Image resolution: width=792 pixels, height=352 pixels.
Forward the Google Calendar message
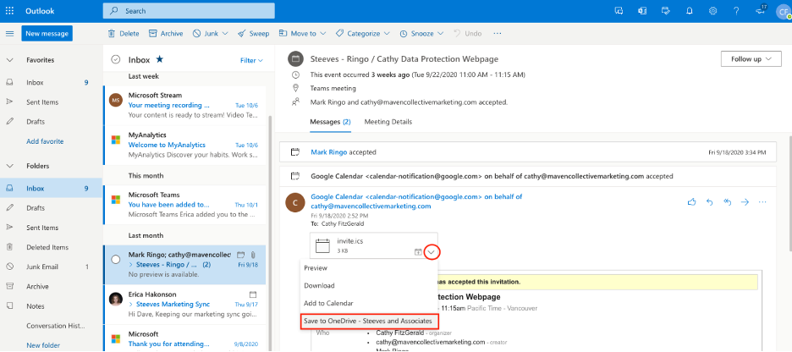(745, 202)
